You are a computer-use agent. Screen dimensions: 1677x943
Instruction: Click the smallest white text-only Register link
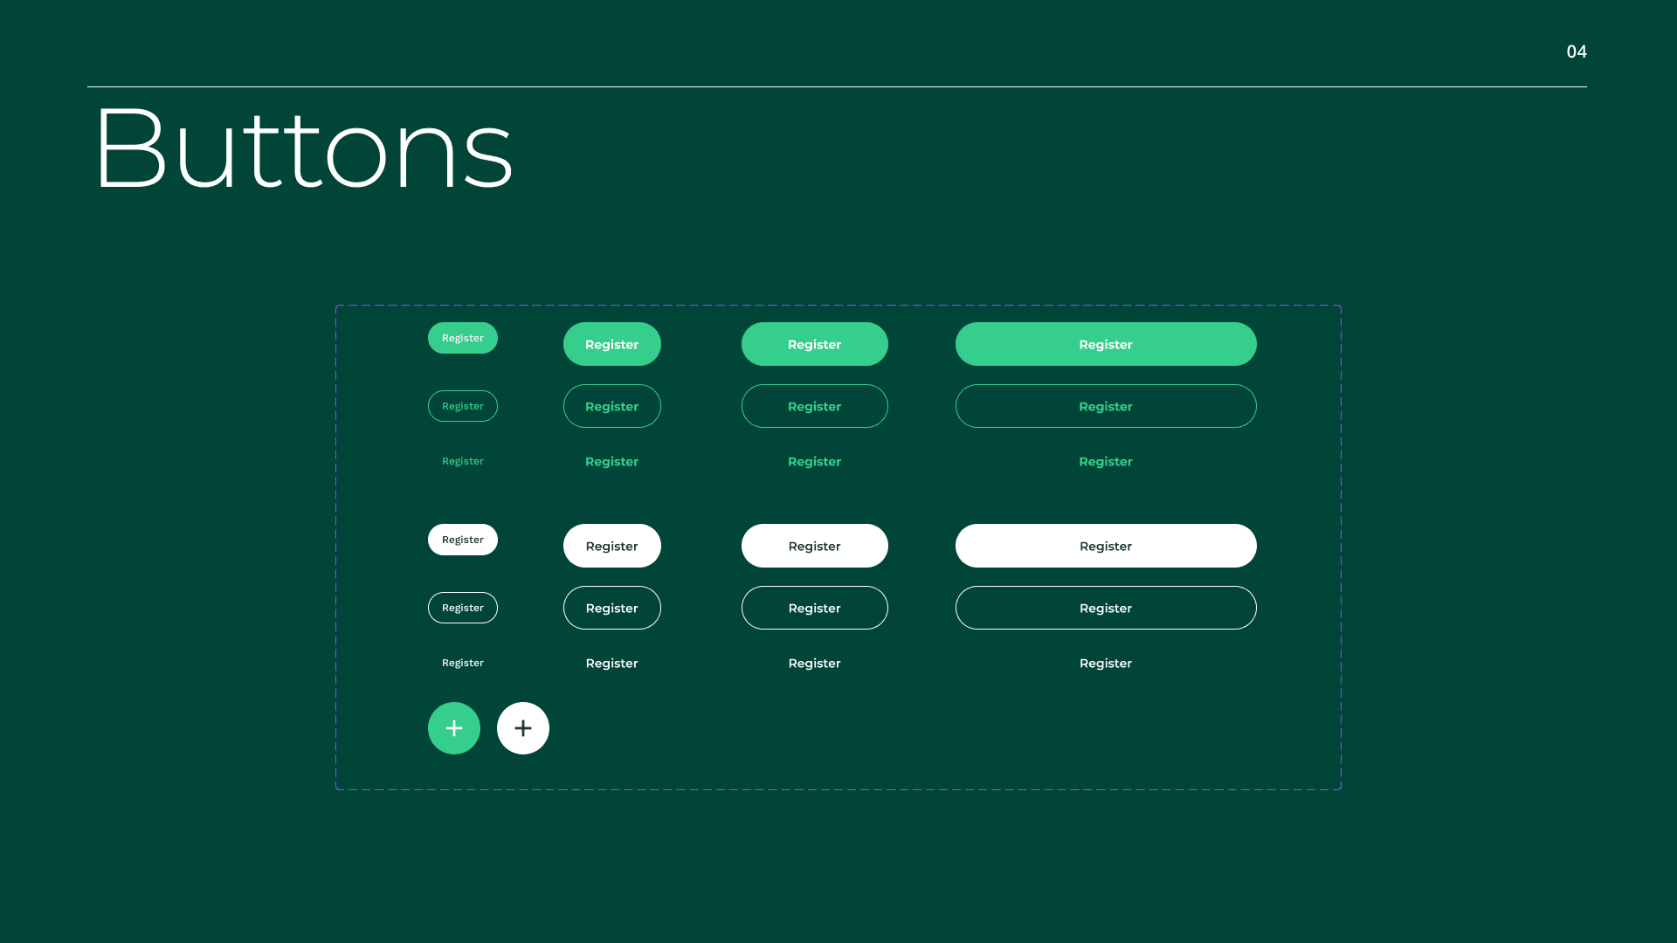point(463,663)
